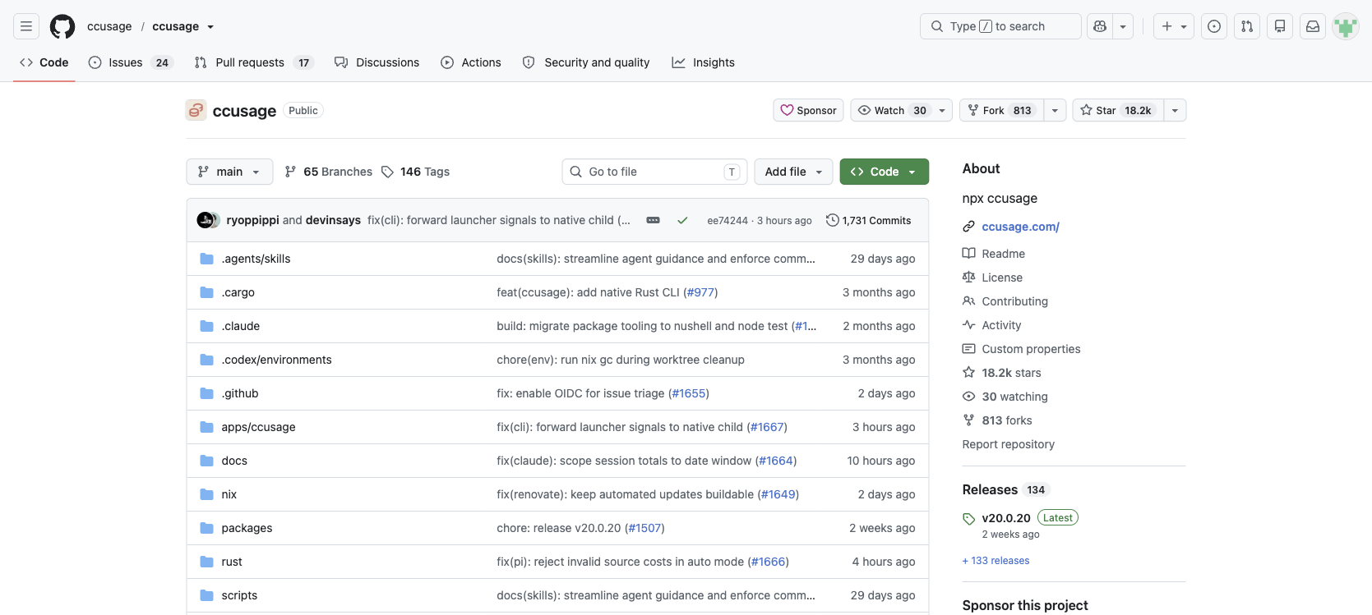Viewport: 1372px width, 615px height.
Task: Open the Actions tab
Action: [x=471, y=62]
